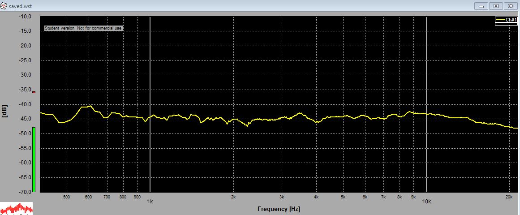Image resolution: width=520 pixels, height=215 pixels.
Task: Click the -45.0 dB axis label
Action: click(x=25, y=119)
